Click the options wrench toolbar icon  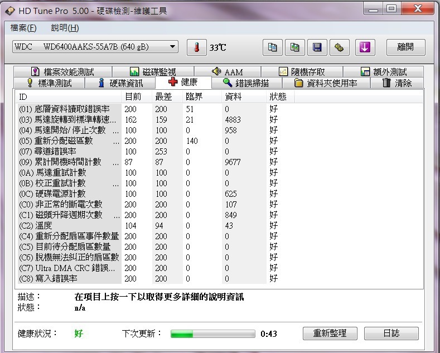[339, 47]
